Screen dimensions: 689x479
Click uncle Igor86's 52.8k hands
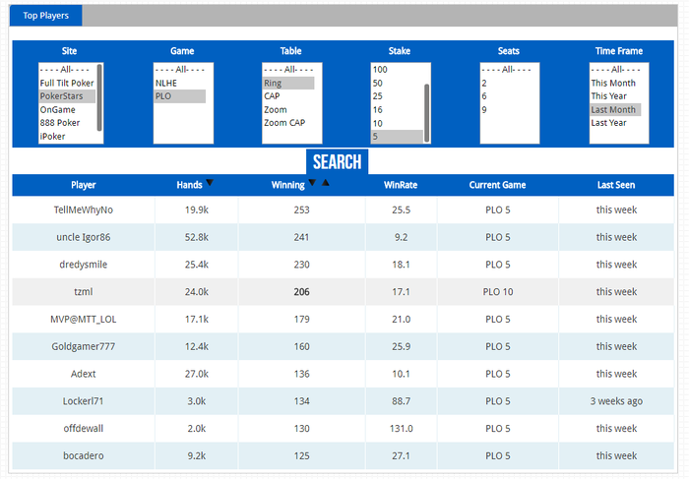(x=197, y=237)
